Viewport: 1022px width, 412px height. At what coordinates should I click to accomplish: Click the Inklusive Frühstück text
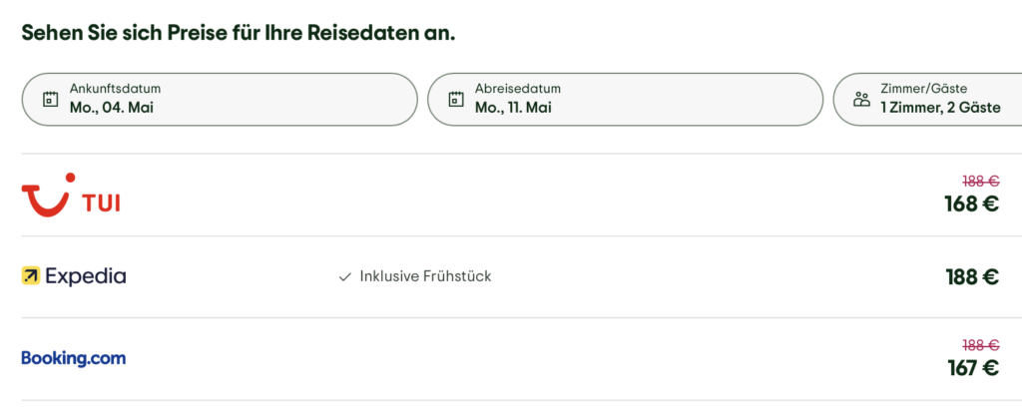[425, 276]
